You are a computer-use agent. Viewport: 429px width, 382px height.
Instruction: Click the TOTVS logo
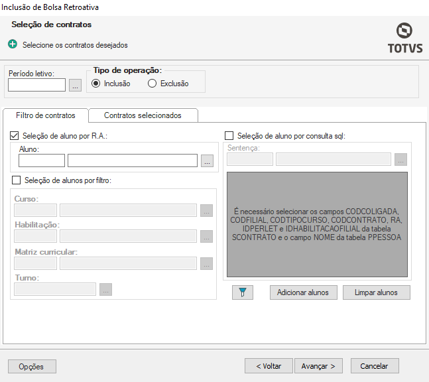point(403,38)
